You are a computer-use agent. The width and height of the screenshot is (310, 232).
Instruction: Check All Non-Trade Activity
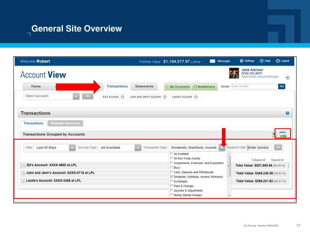(172, 158)
